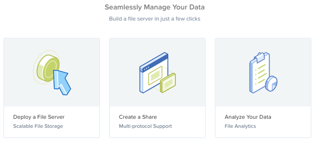Click the green push-button illustration
The height and width of the screenshot is (148, 314).
click(x=46, y=68)
